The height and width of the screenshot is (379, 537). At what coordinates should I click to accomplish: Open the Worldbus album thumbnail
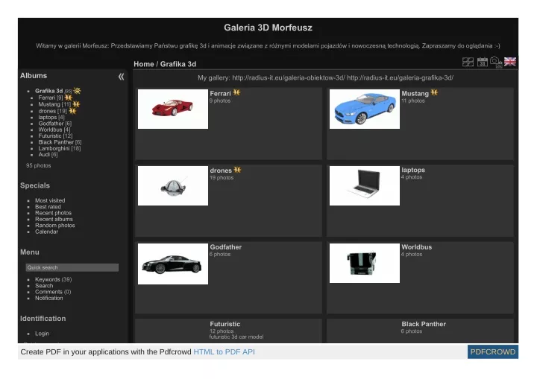[x=365, y=263]
